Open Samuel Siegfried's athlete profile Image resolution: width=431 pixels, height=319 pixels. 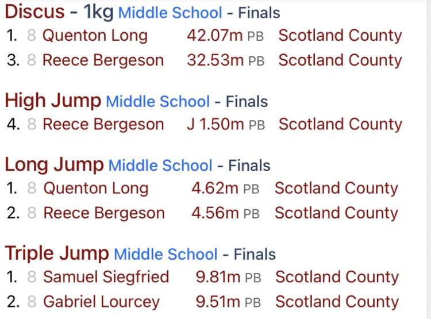106,277
